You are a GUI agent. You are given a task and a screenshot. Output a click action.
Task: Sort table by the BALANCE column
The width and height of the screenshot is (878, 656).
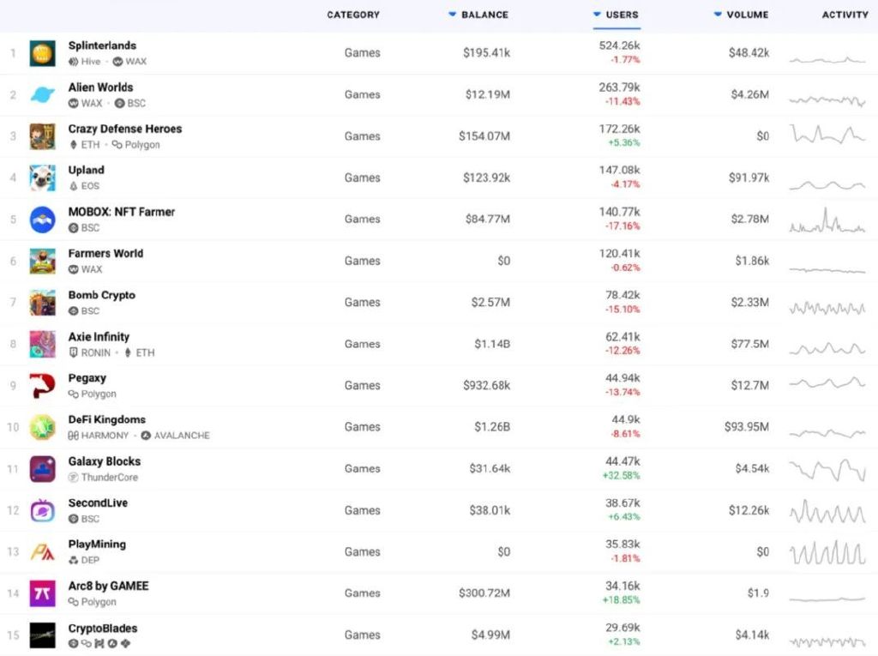478,15
